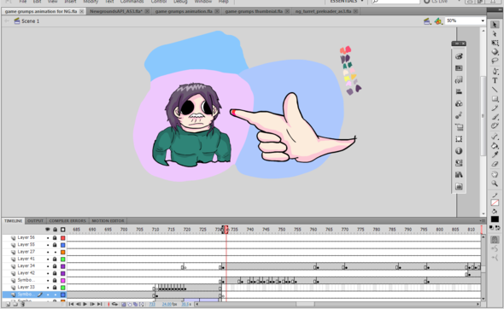Click Scene 1 breadcrumb label

pyautogui.click(x=30, y=21)
